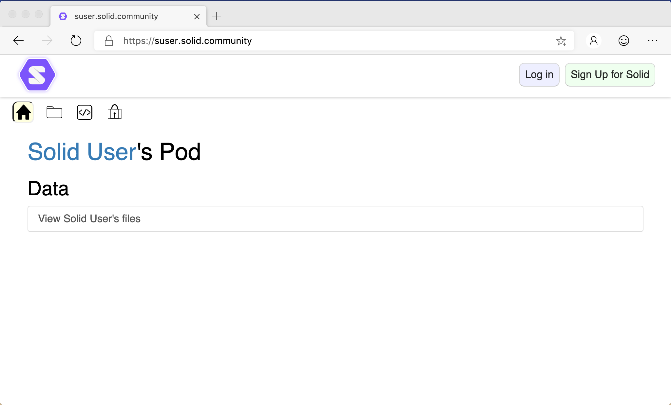Click the Log in button
Image resolution: width=671 pixels, height=405 pixels.
[539, 75]
